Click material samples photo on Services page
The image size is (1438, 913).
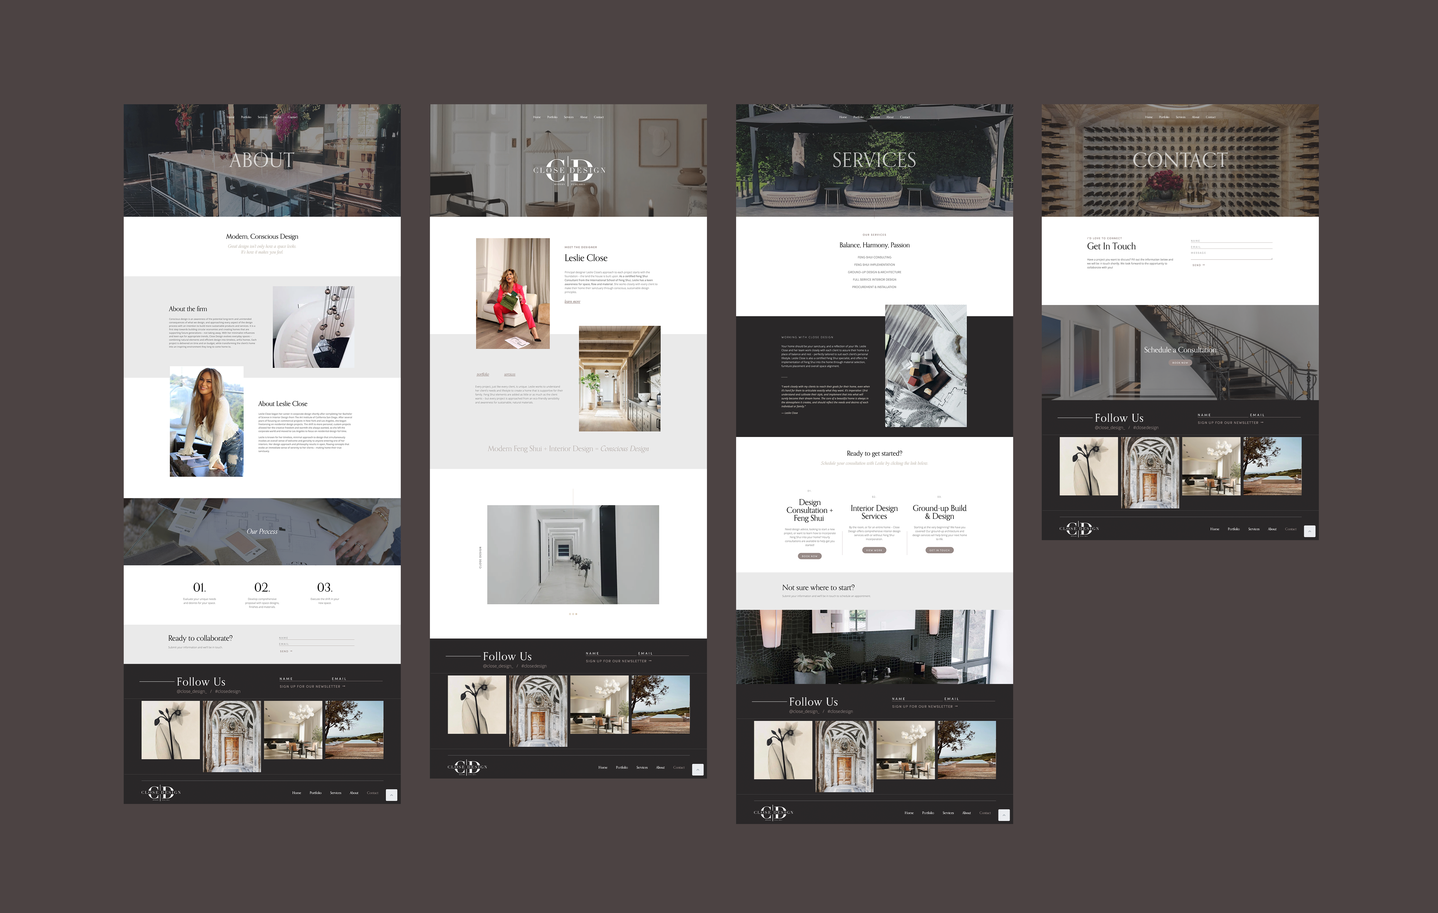point(926,366)
